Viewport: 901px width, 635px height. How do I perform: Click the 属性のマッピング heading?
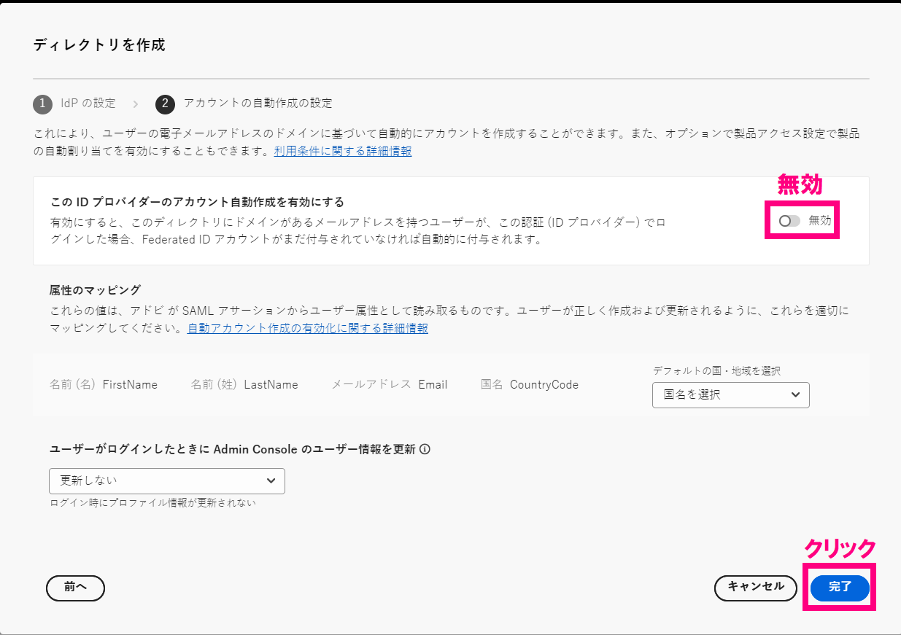coord(95,290)
